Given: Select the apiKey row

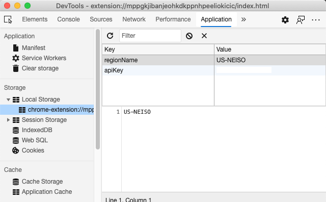Looking at the screenshot, I should click(x=214, y=70).
